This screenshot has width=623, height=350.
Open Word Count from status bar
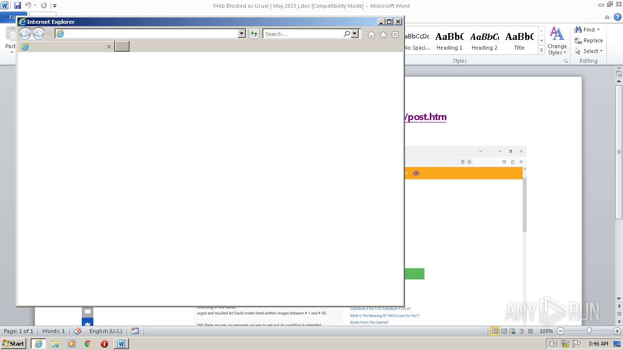click(54, 331)
